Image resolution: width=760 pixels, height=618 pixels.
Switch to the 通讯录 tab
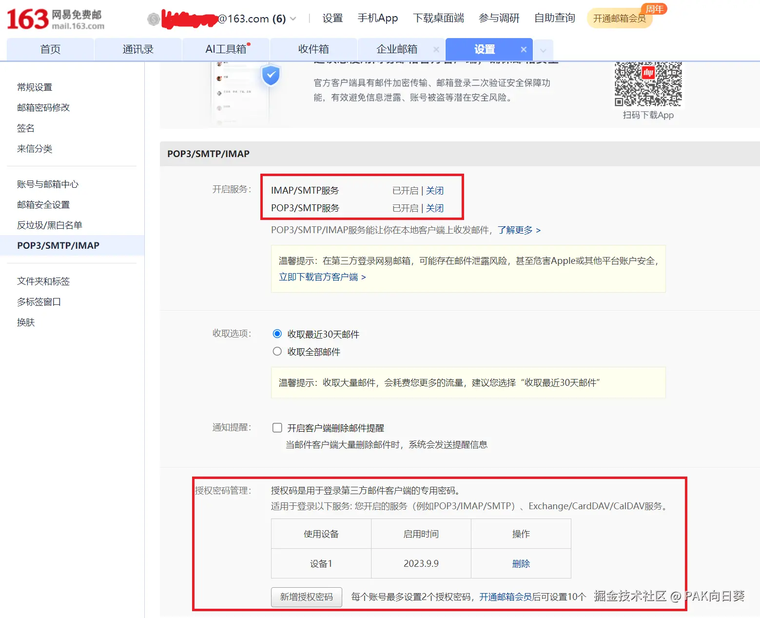point(138,49)
